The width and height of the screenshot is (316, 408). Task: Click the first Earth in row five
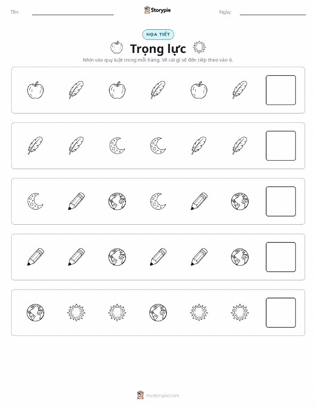pyautogui.click(x=36, y=312)
